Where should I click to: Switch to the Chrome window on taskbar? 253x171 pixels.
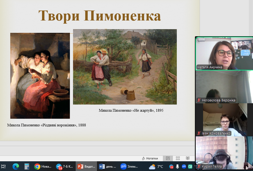click(x=43, y=166)
